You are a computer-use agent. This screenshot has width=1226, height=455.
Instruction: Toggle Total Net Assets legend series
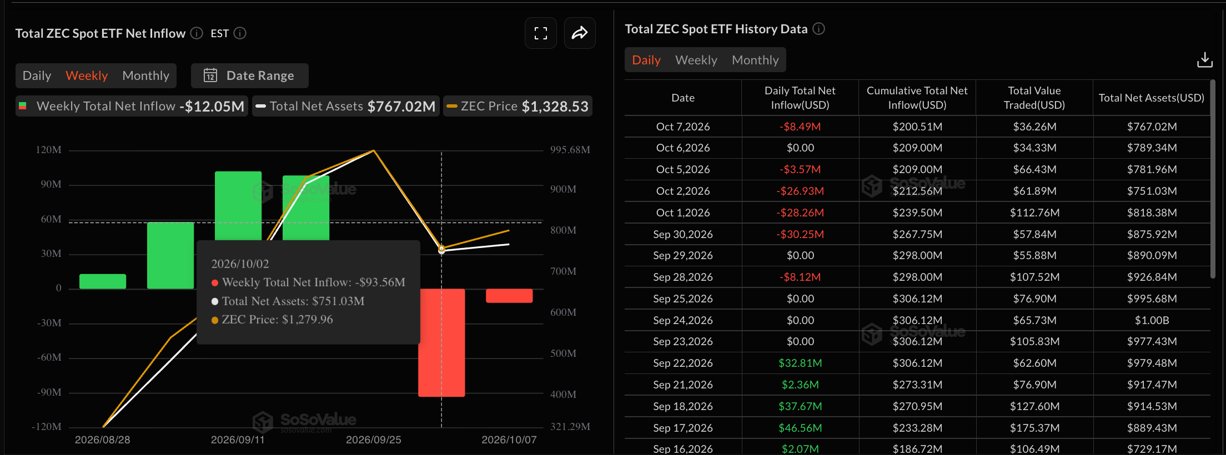(346, 106)
